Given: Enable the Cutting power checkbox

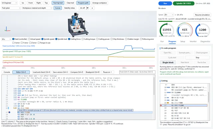Looking at the screenshot, I should pos(97,39).
